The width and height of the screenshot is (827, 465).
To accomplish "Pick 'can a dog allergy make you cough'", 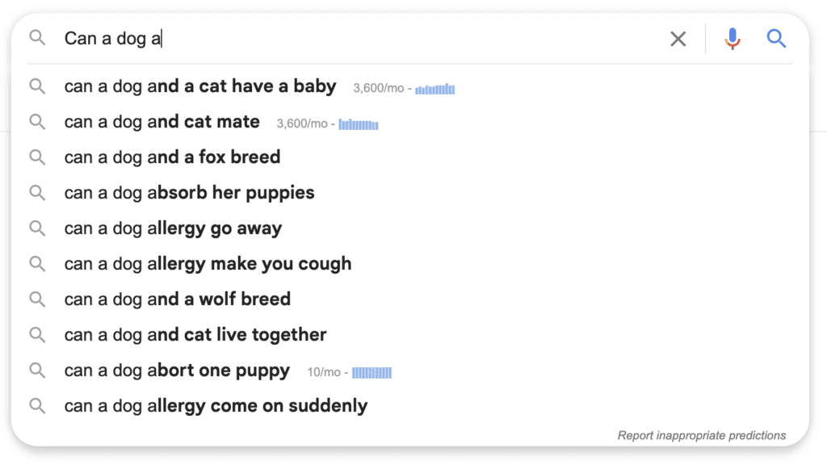I will click(208, 264).
